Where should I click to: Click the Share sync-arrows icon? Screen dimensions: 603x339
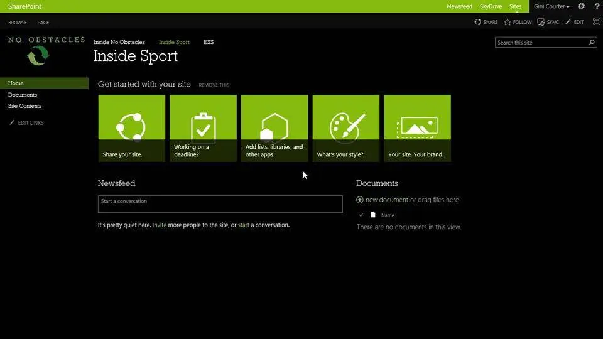point(477,23)
